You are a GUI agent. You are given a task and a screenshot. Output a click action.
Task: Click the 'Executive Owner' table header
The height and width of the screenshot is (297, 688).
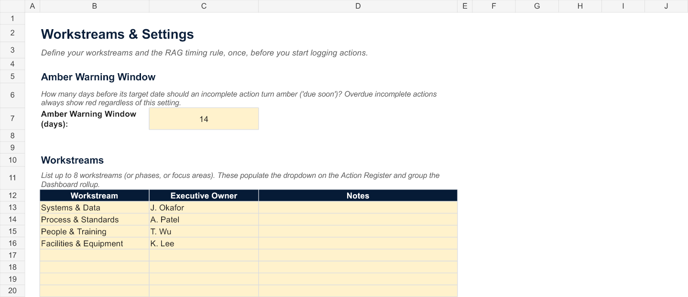(x=204, y=196)
